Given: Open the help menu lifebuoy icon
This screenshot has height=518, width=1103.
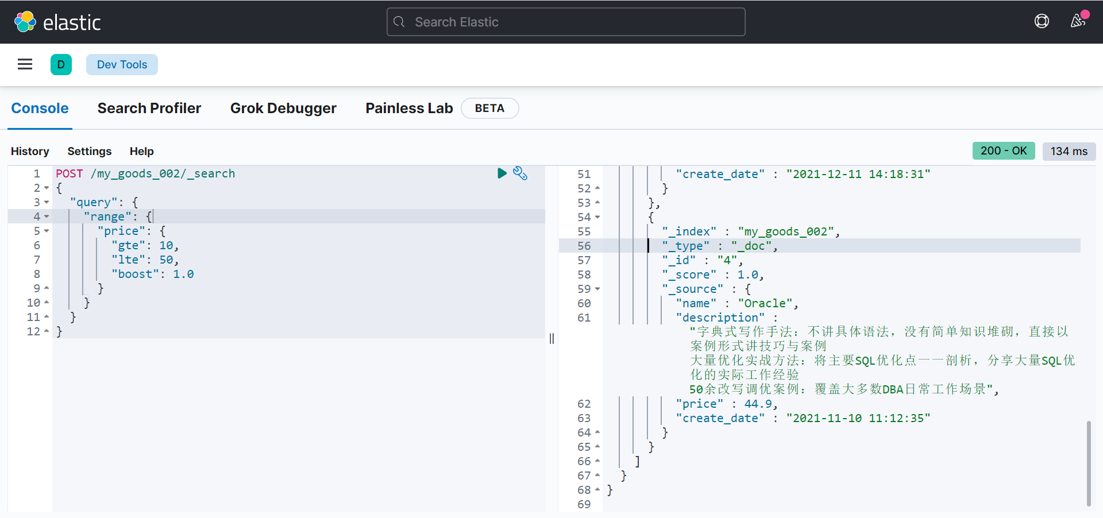Looking at the screenshot, I should coord(1042,21).
